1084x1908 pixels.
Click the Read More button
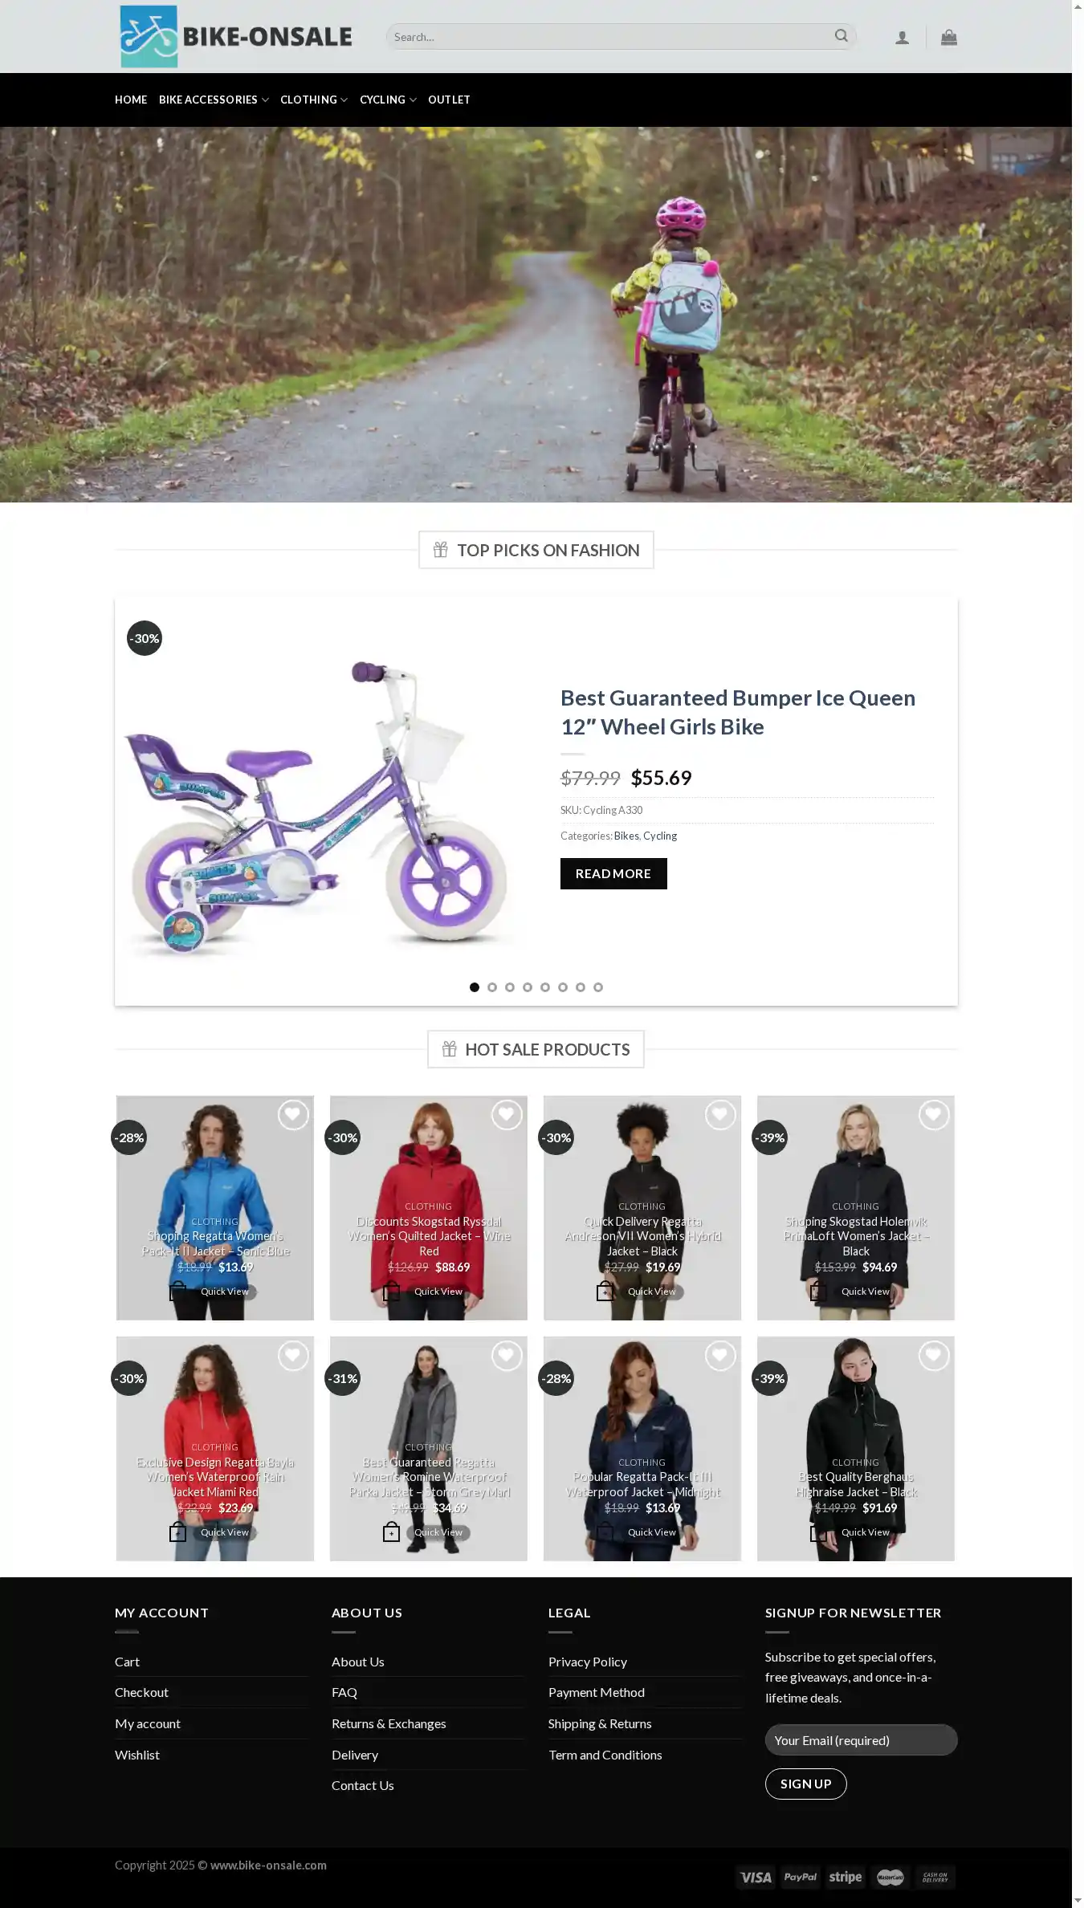click(x=613, y=873)
